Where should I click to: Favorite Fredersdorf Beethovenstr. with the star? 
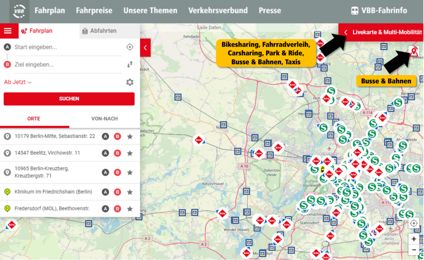(x=130, y=209)
